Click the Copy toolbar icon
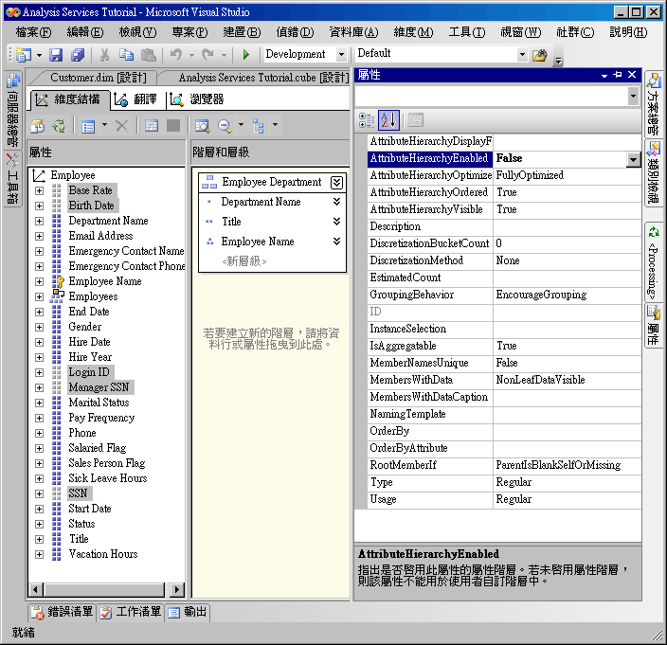Screen dimensions: 667x645 pyautogui.click(x=126, y=54)
